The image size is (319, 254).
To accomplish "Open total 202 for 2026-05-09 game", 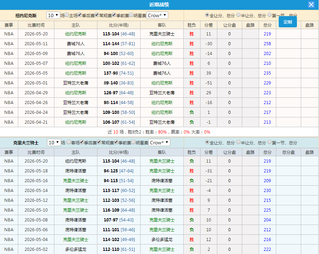I will (x=267, y=54).
